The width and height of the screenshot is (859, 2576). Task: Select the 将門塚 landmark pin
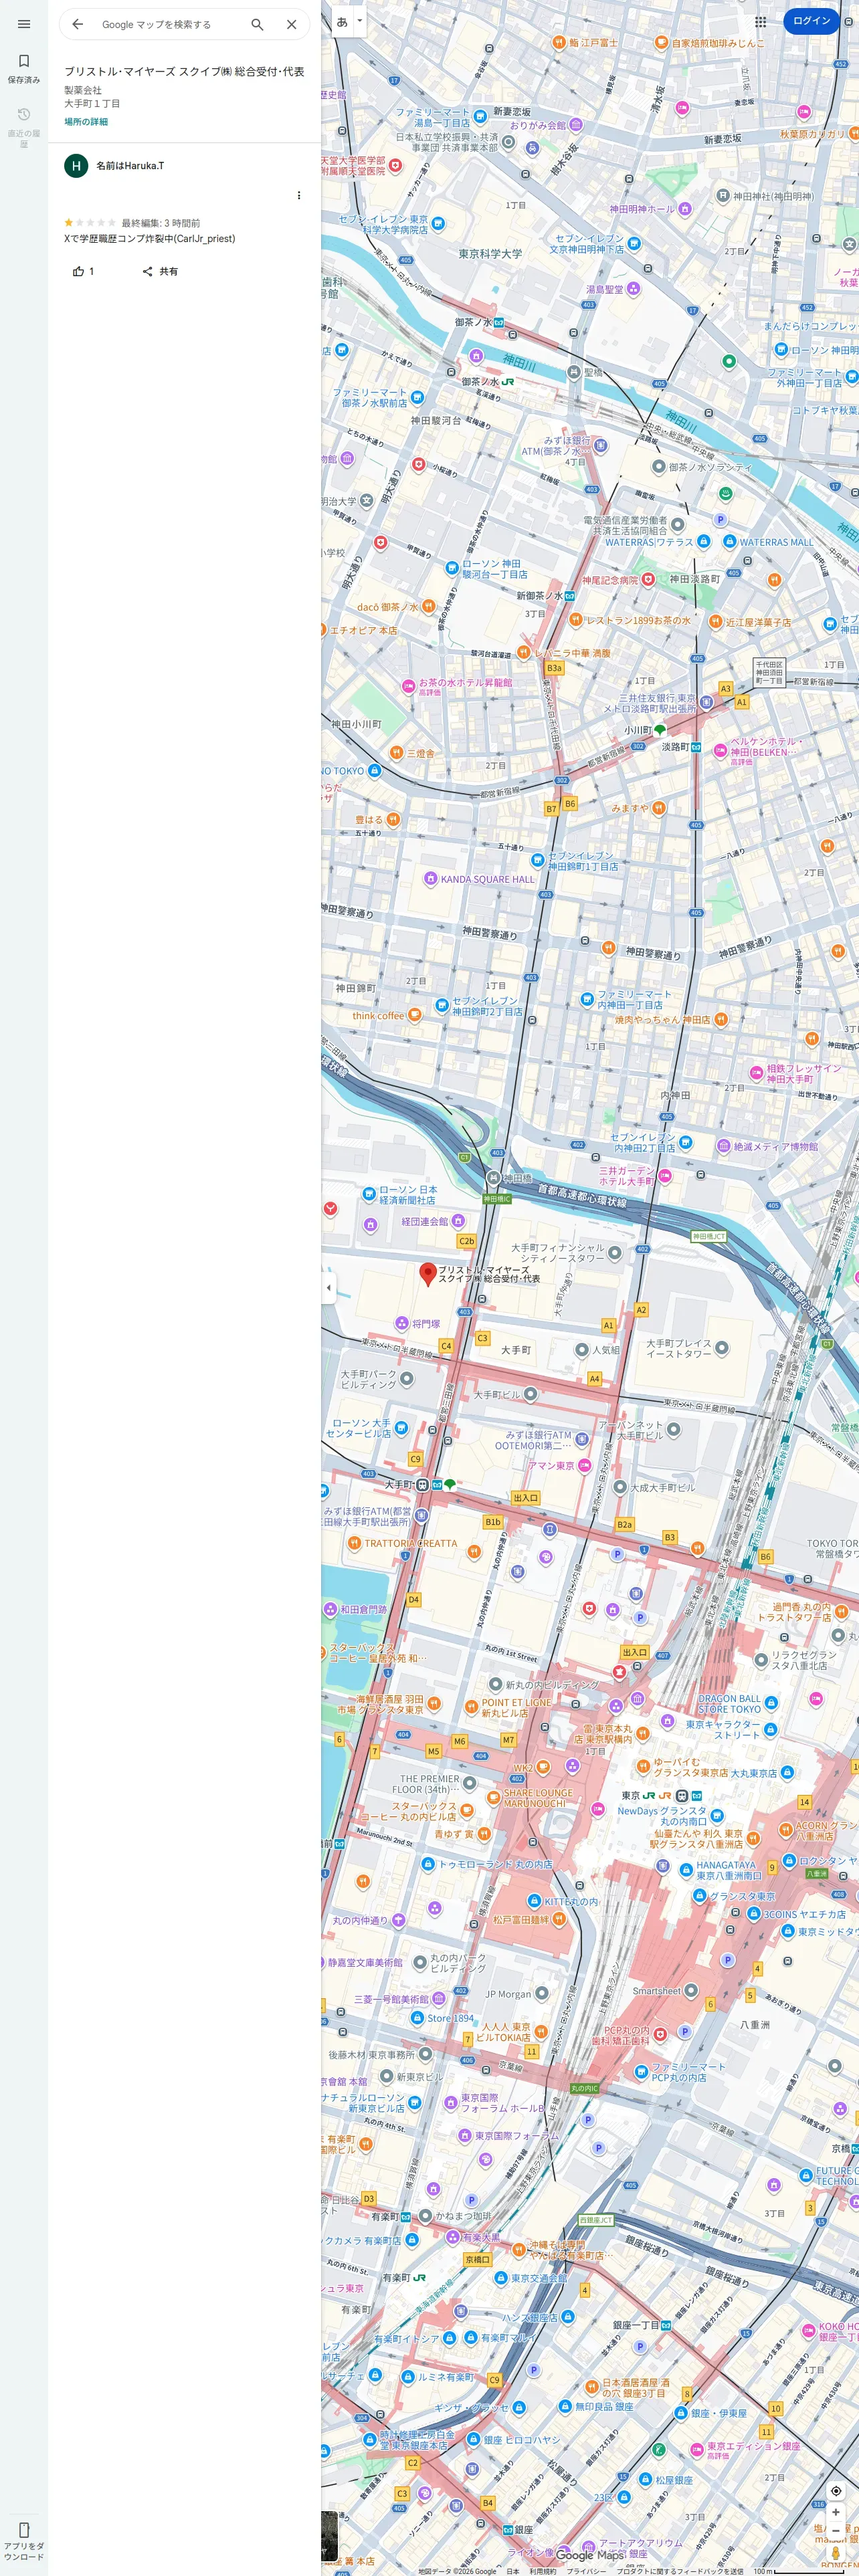(x=402, y=1323)
